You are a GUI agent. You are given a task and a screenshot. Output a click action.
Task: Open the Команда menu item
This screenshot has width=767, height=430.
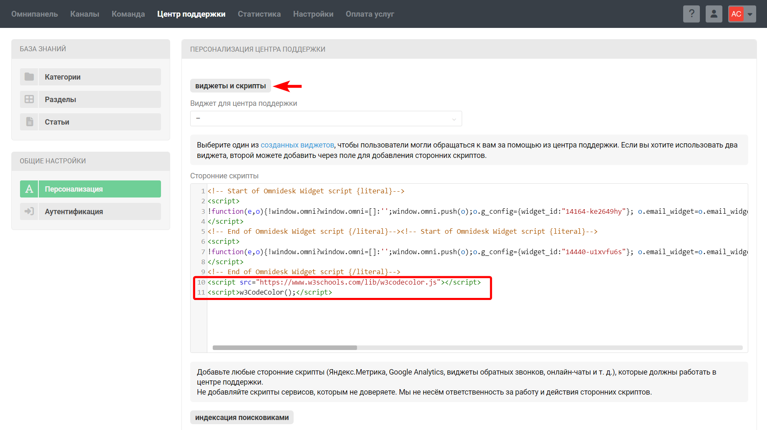tap(128, 14)
